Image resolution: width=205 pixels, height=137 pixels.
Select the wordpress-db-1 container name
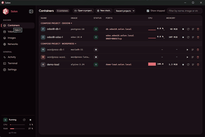click(56, 50)
